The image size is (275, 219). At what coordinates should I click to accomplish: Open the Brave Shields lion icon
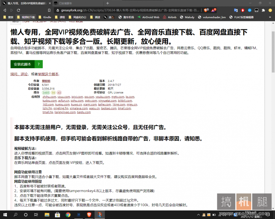206,10
